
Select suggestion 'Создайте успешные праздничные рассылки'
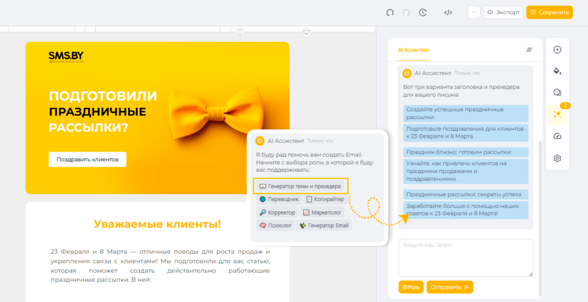click(466, 113)
